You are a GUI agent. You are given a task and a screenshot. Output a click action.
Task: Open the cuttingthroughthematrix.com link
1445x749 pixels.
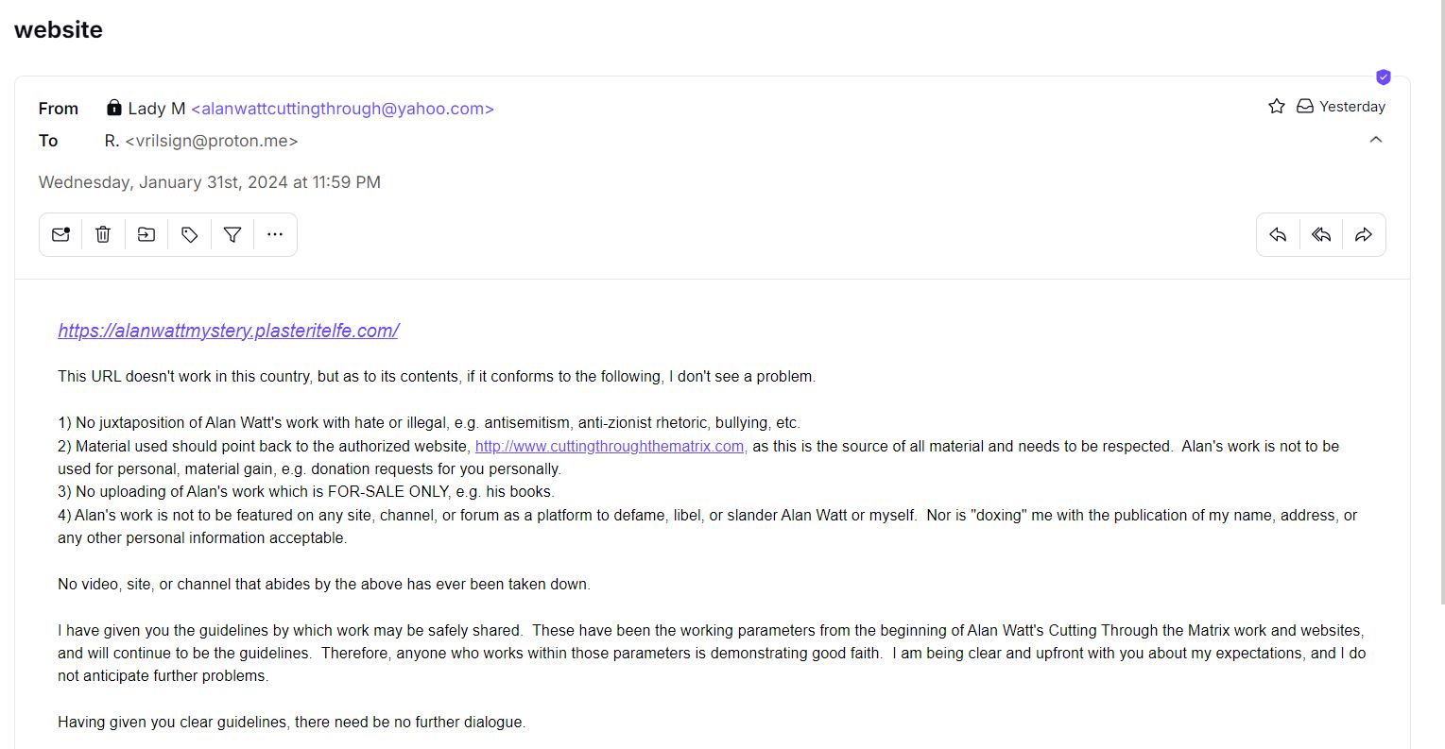(611, 446)
